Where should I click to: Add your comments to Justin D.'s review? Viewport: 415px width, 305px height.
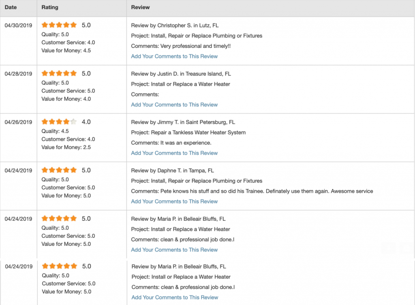pos(174,105)
